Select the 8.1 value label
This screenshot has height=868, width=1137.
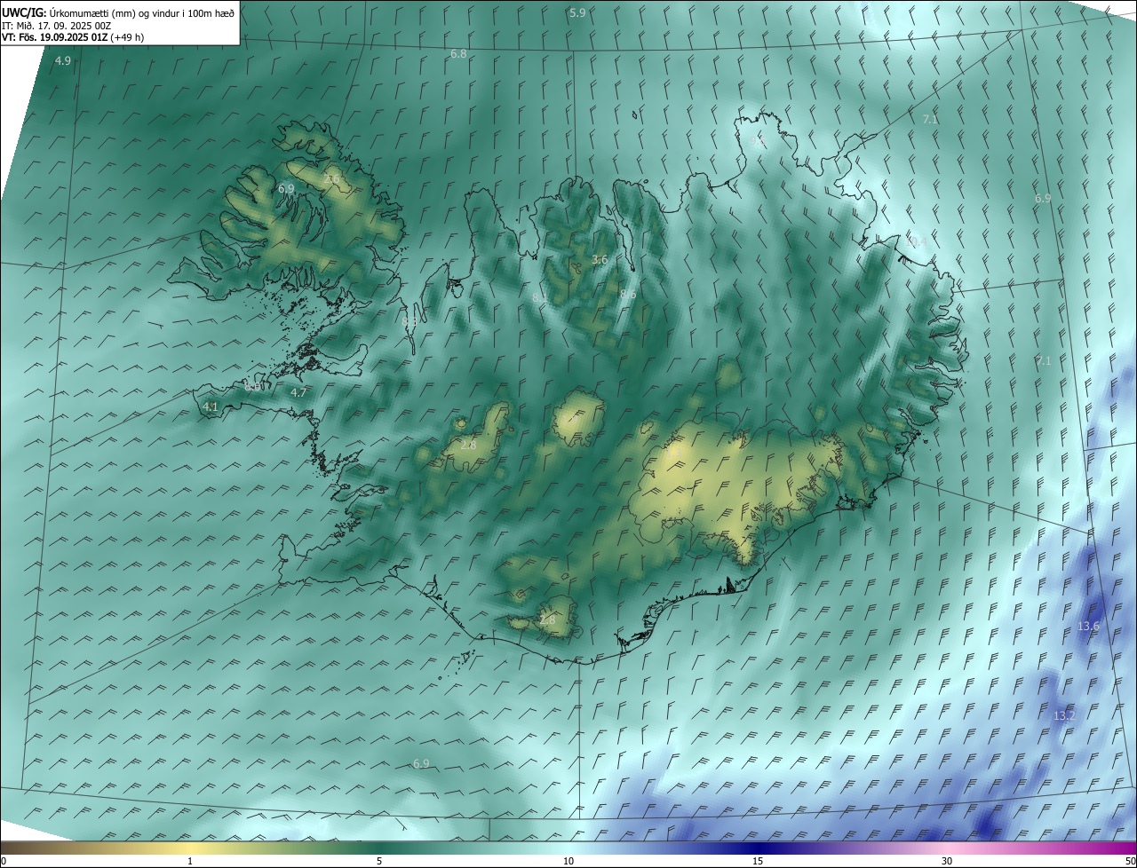coord(540,297)
